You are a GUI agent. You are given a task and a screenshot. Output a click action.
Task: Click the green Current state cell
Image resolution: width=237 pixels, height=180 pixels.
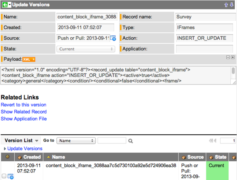point(217,171)
